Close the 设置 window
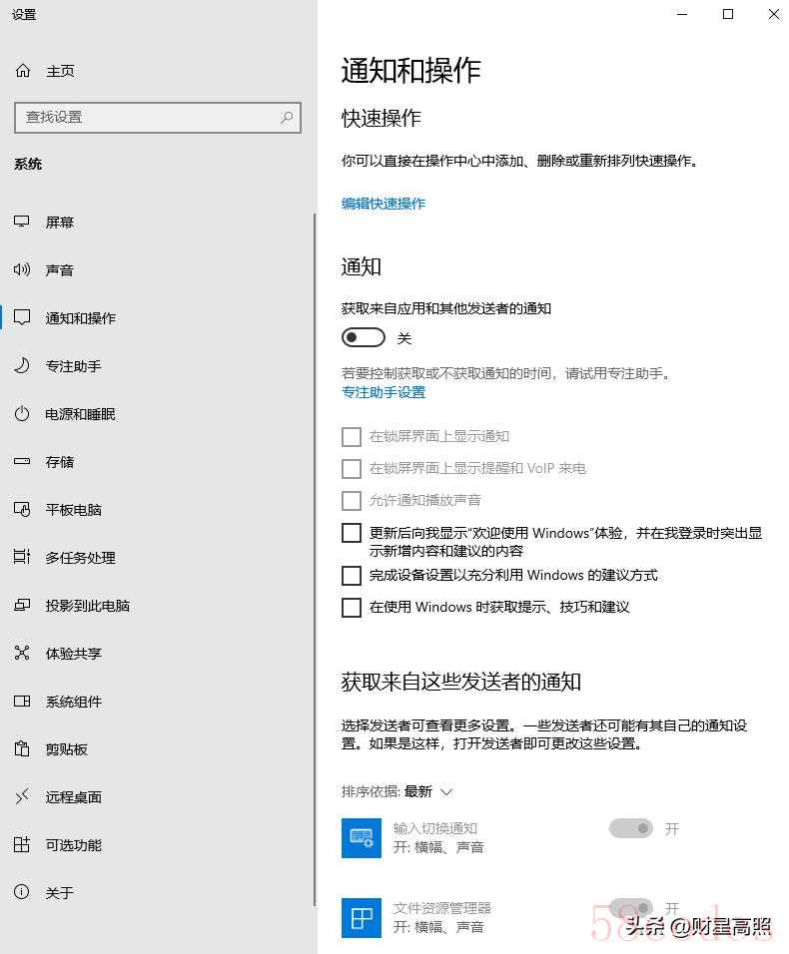Image resolution: width=789 pixels, height=954 pixels. point(773,14)
